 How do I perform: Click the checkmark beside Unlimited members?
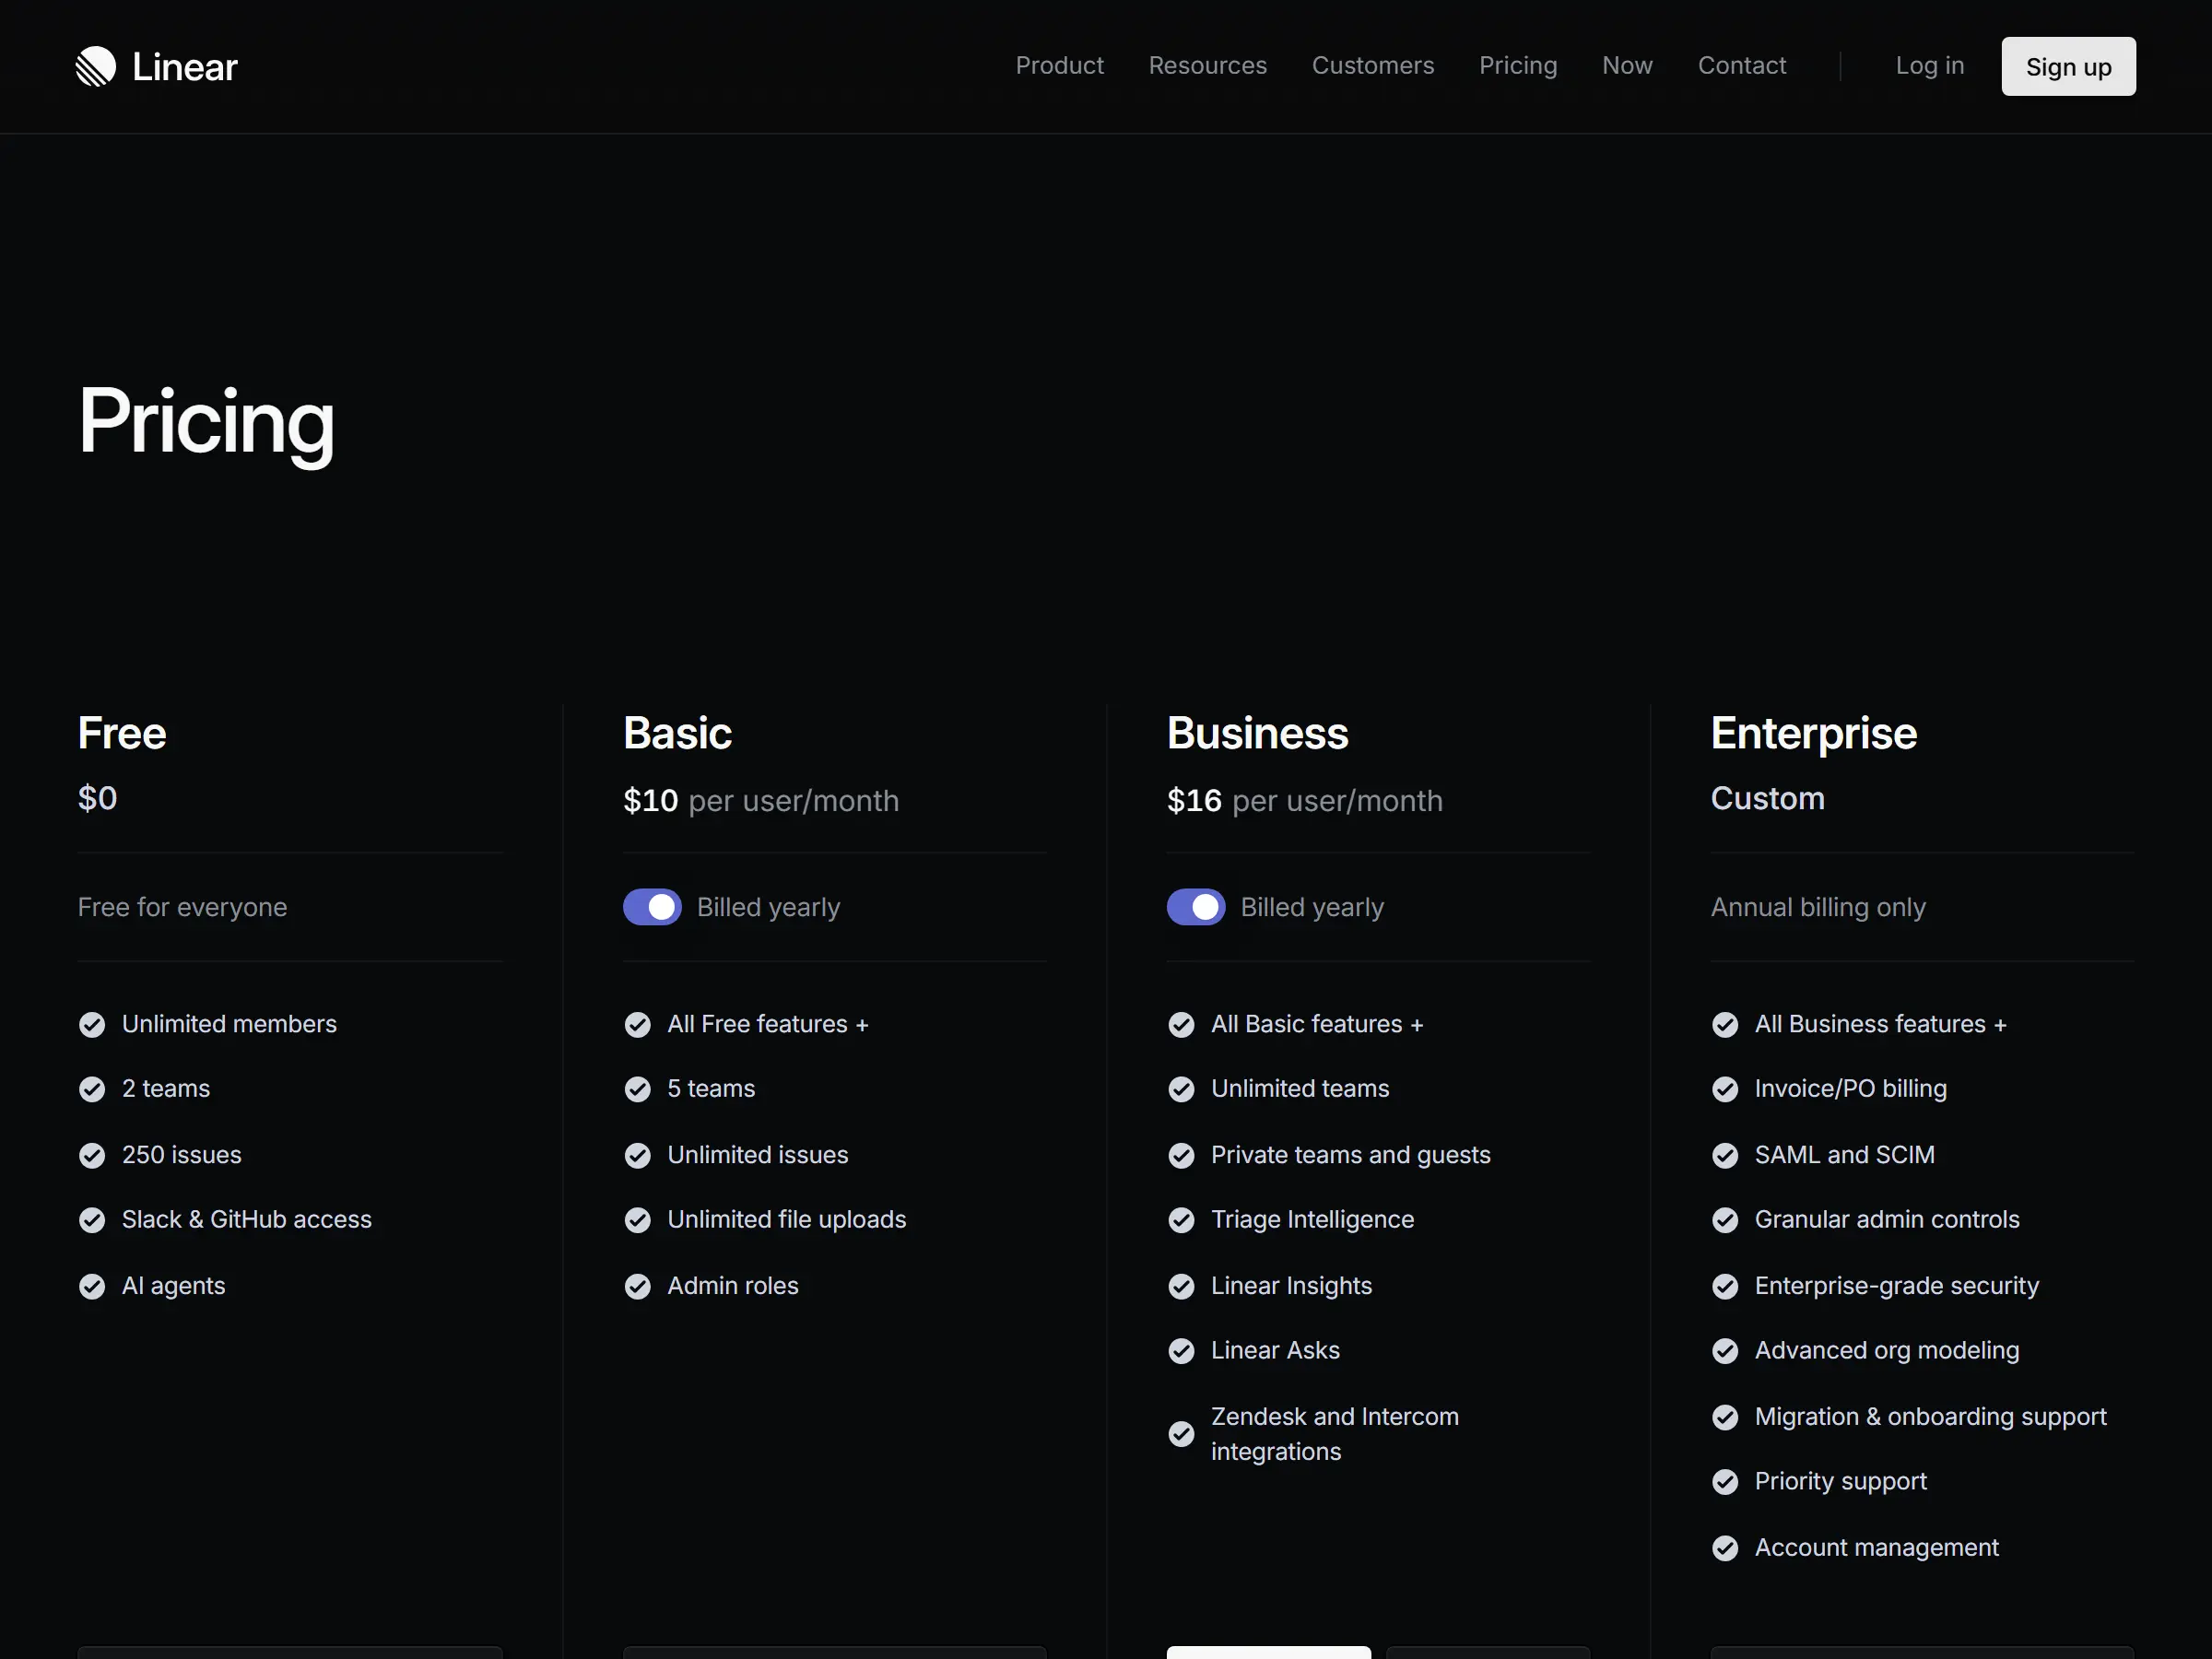point(92,1024)
